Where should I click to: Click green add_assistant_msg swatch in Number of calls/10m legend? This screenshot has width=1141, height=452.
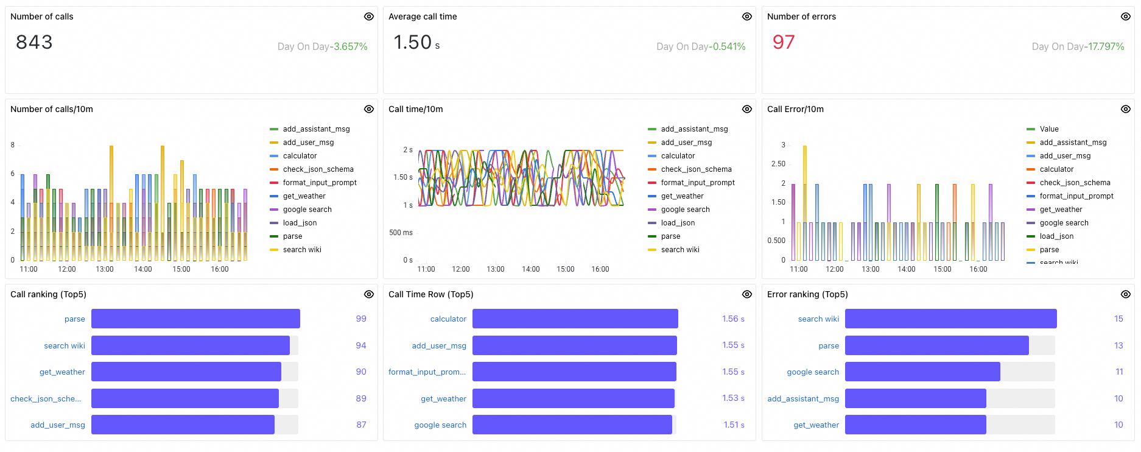coord(274,129)
